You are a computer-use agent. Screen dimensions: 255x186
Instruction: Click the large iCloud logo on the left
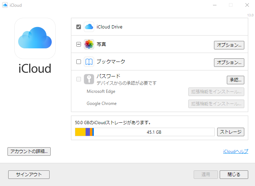point(35,38)
